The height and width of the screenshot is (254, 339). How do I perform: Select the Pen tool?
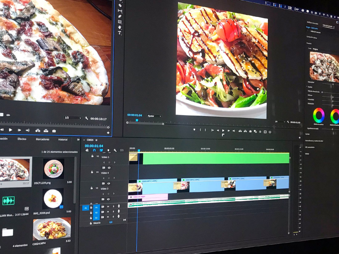(120, 16)
